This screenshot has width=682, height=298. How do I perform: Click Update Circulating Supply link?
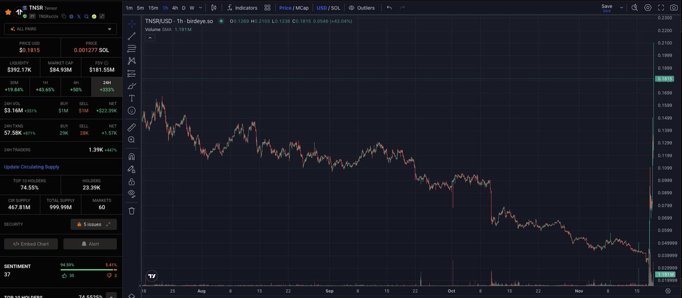32,167
